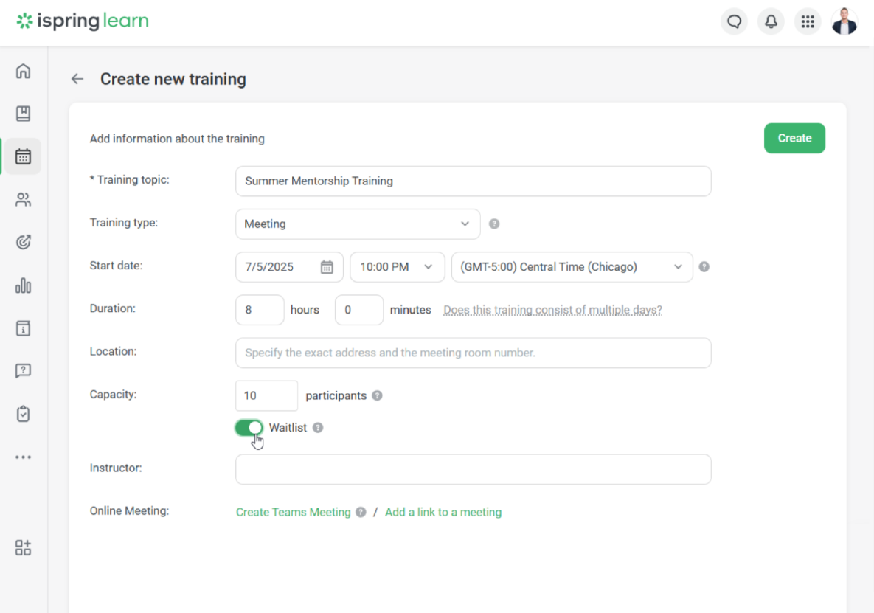Click the Instructor input field
Image resolution: width=874 pixels, height=613 pixels.
click(x=473, y=469)
